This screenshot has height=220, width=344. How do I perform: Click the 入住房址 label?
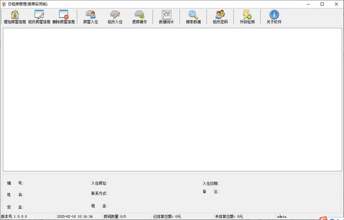[99, 183]
